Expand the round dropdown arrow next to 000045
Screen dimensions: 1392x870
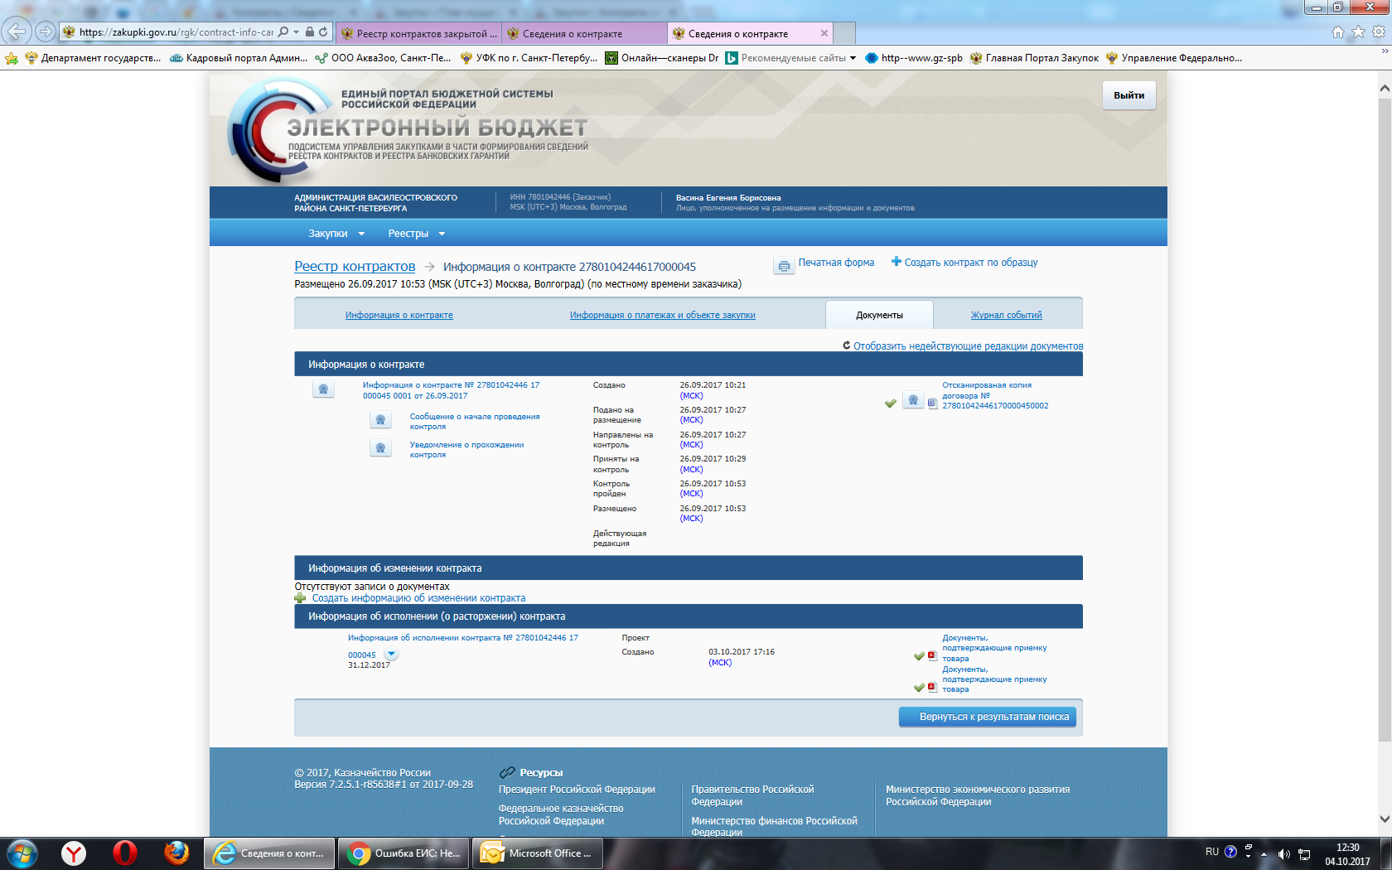point(392,655)
